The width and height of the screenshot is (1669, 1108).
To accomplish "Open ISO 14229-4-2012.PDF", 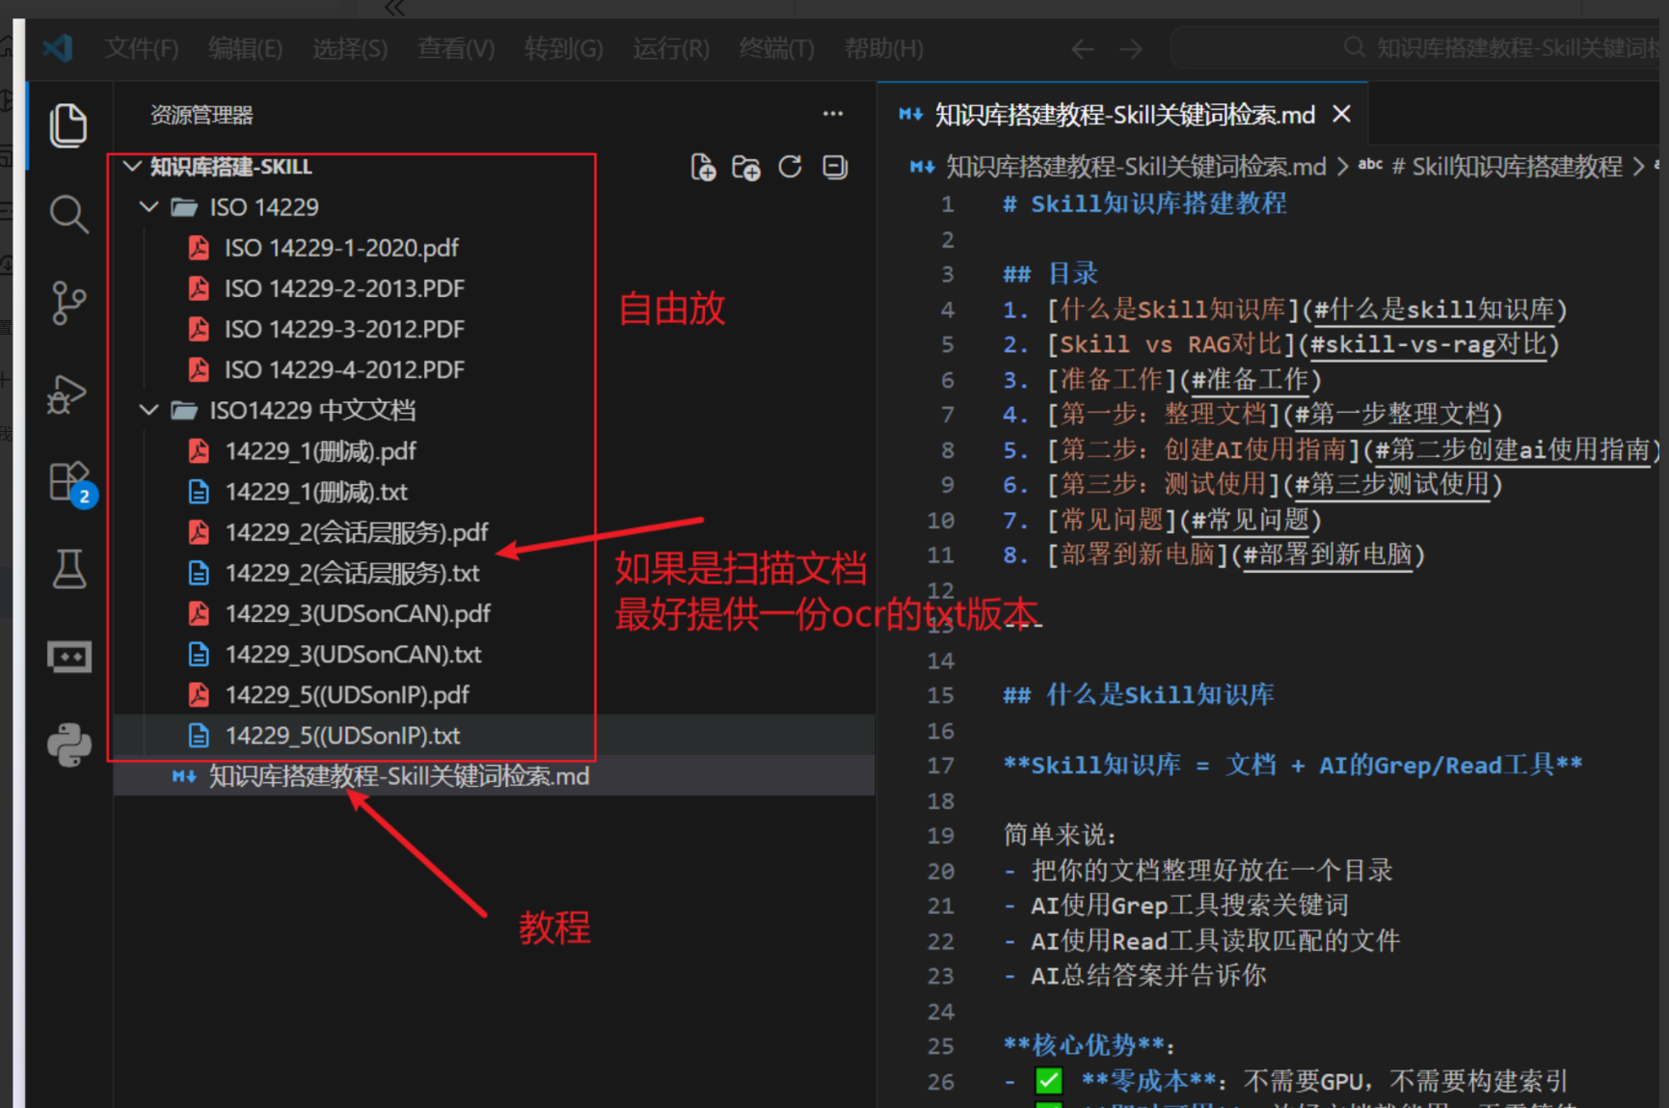I will point(344,369).
